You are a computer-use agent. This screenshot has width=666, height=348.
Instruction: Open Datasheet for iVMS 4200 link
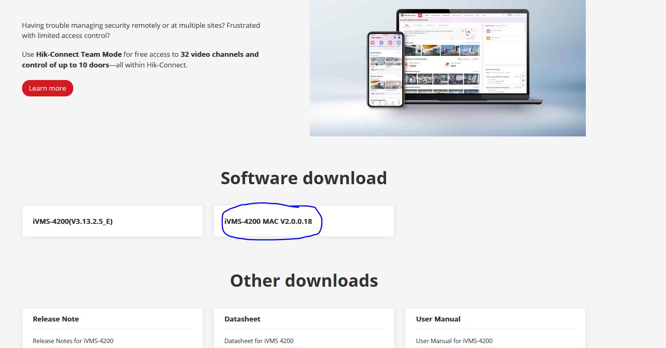pos(259,341)
